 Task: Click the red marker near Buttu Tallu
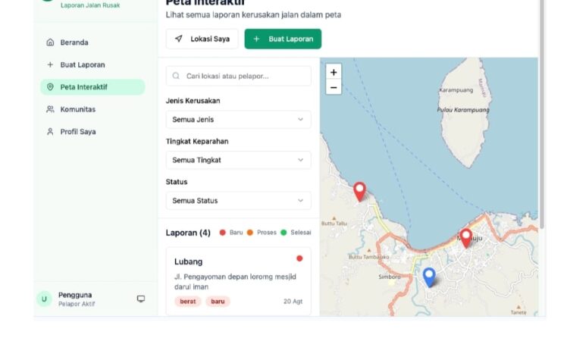point(359,191)
